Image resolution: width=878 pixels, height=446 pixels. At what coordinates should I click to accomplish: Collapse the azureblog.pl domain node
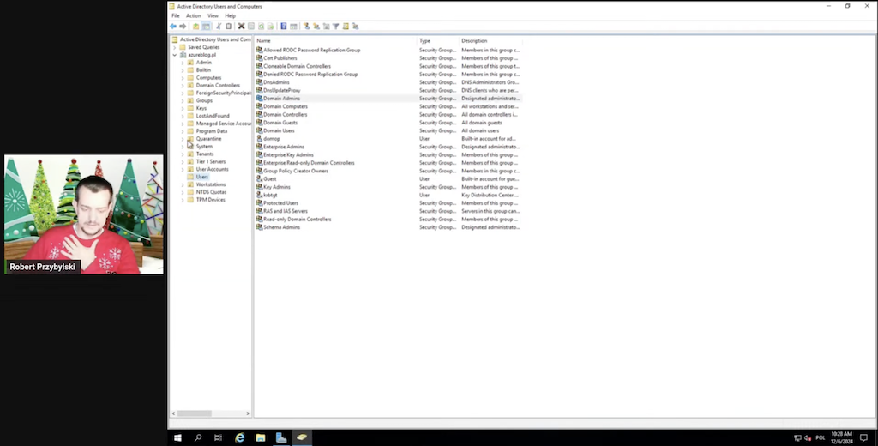(175, 55)
